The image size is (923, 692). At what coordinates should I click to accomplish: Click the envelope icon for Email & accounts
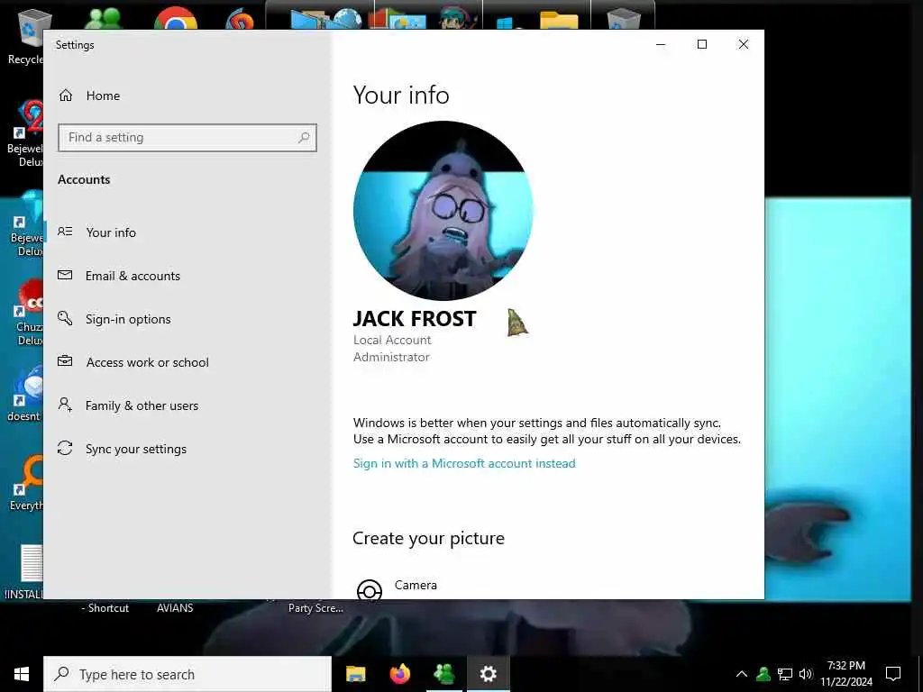pyautogui.click(x=65, y=275)
